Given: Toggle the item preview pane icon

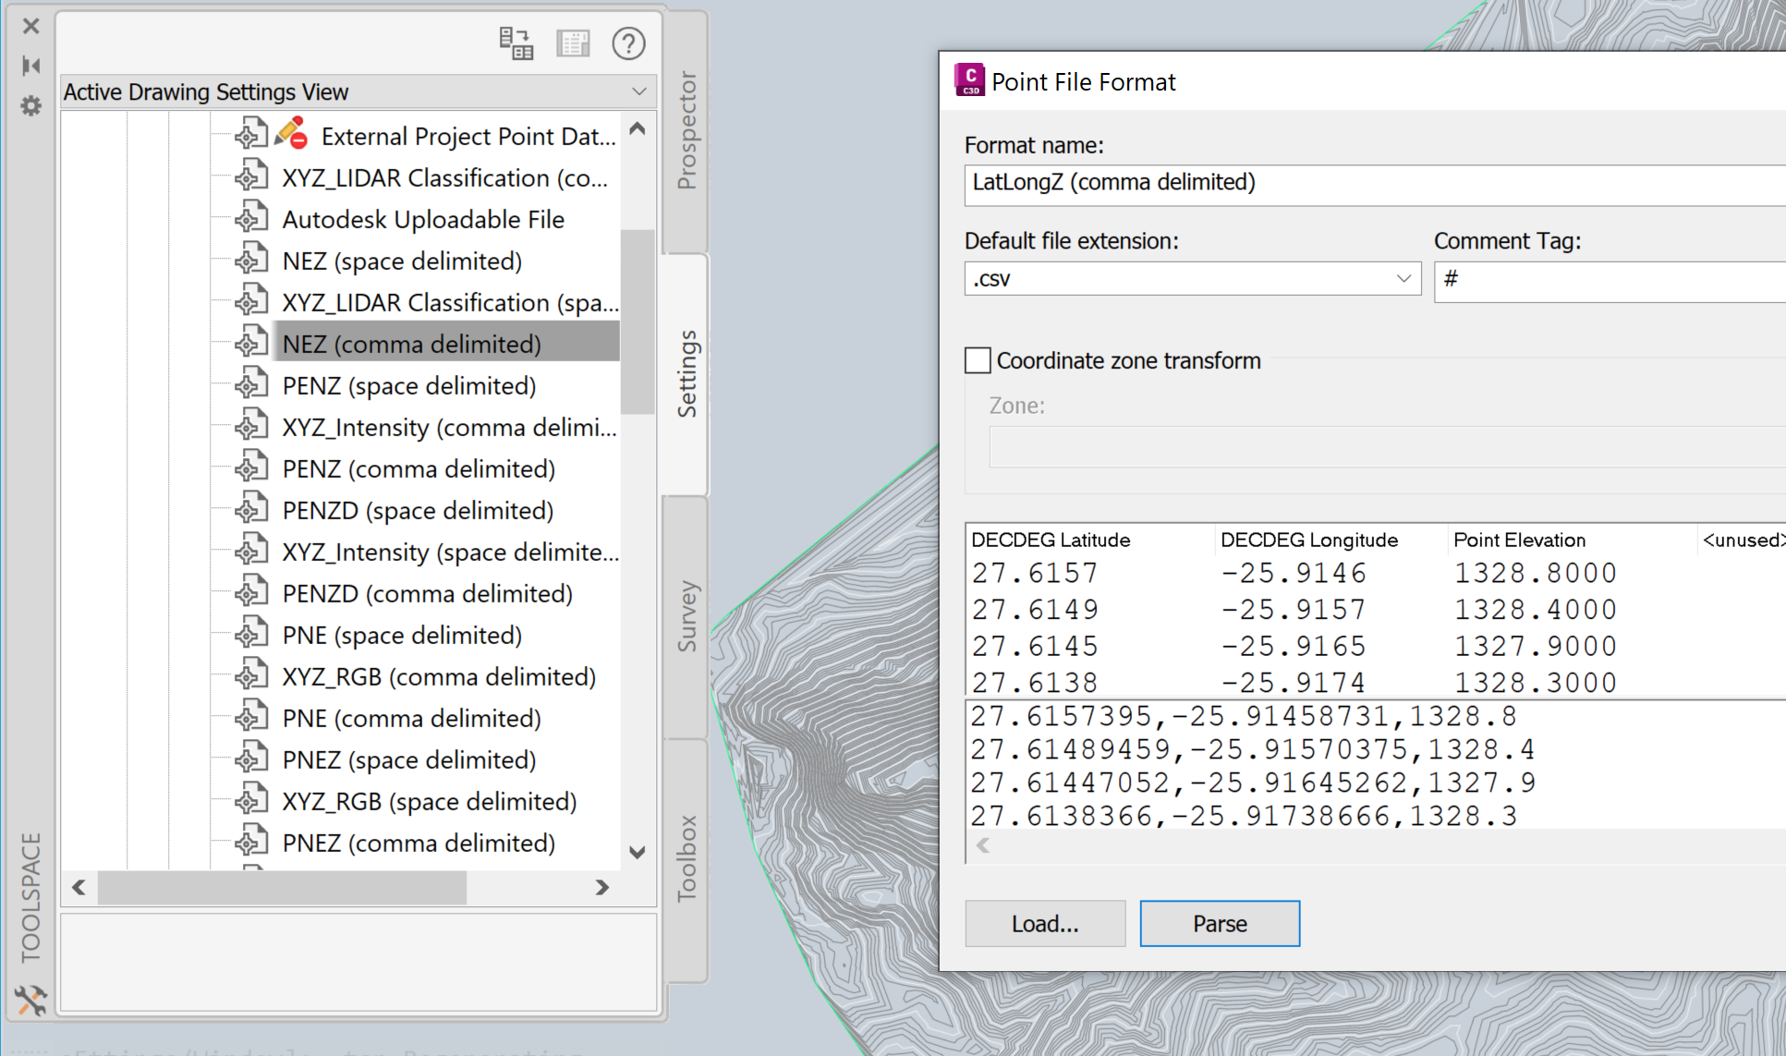Looking at the screenshot, I should point(573,43).
